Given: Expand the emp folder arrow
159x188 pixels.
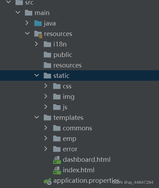Looking at the screenshot, I should [x=46, y=138].
